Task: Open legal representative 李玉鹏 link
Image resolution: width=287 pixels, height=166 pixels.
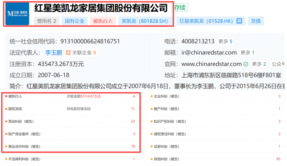Action: point(54,53)
